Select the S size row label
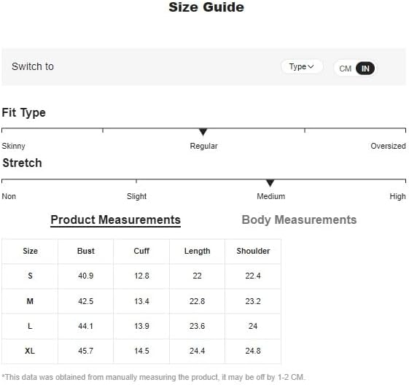The width and height of the screenshot is (409, 385). (x=30, y=276)
